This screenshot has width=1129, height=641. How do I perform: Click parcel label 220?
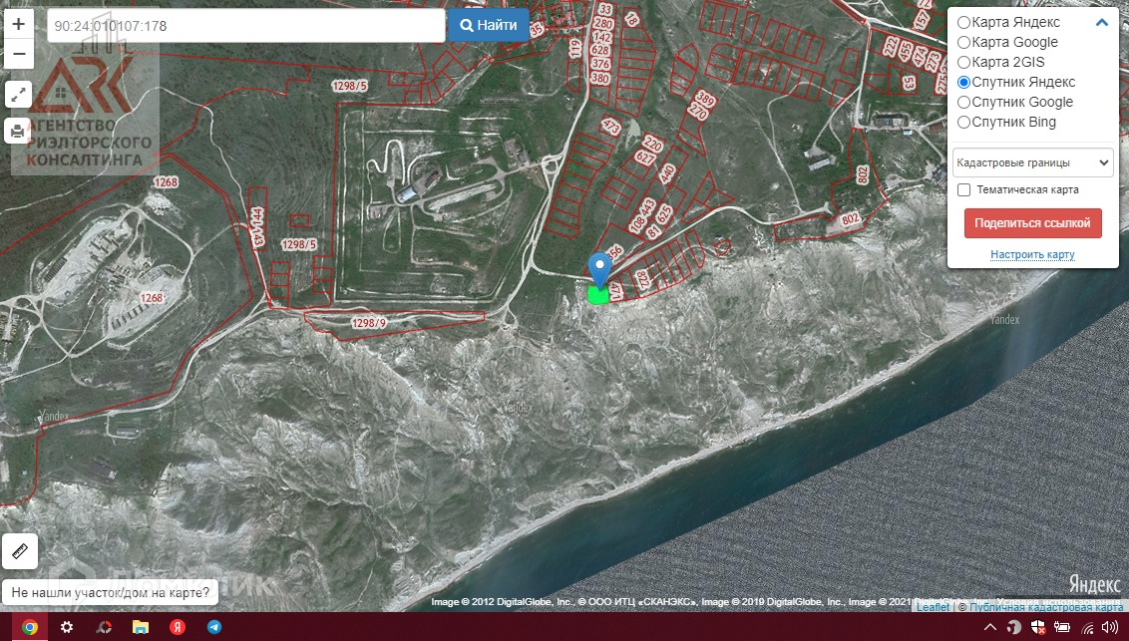point(652,143)
